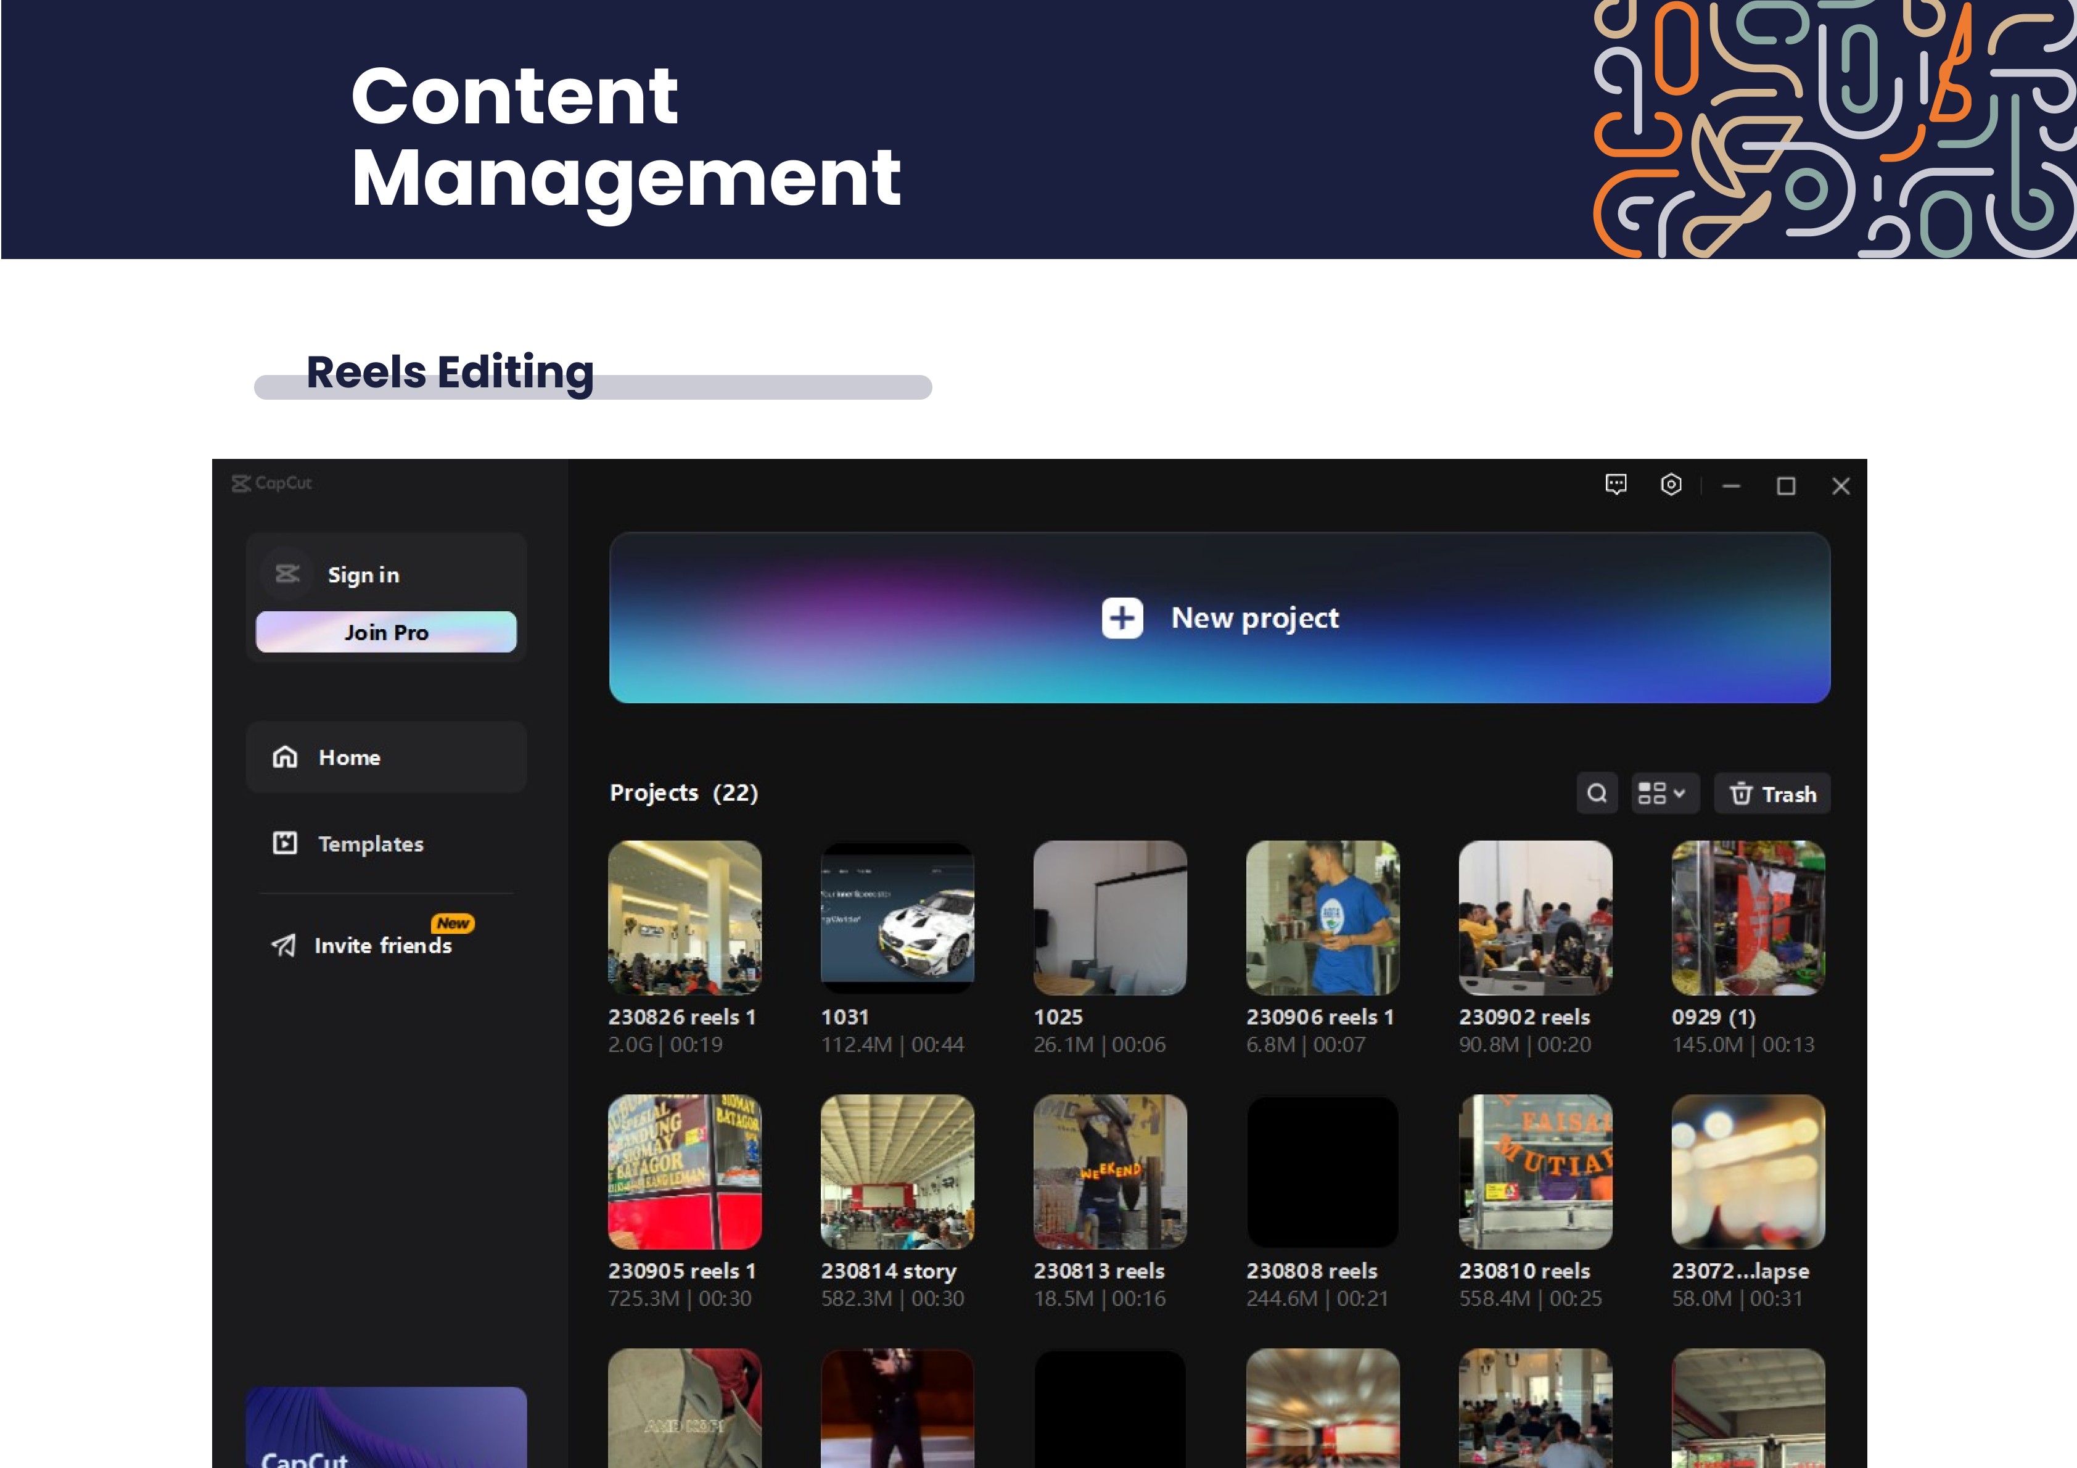Open the 230810 reels project thumbnail
The image size is (2077, 1468).
point(1534,1171)
